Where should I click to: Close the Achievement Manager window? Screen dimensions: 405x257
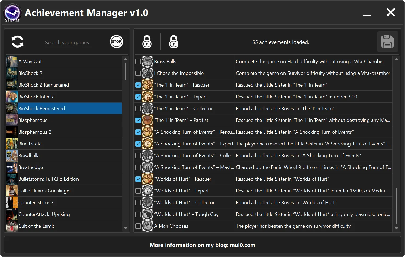click(x=391, y=12)
